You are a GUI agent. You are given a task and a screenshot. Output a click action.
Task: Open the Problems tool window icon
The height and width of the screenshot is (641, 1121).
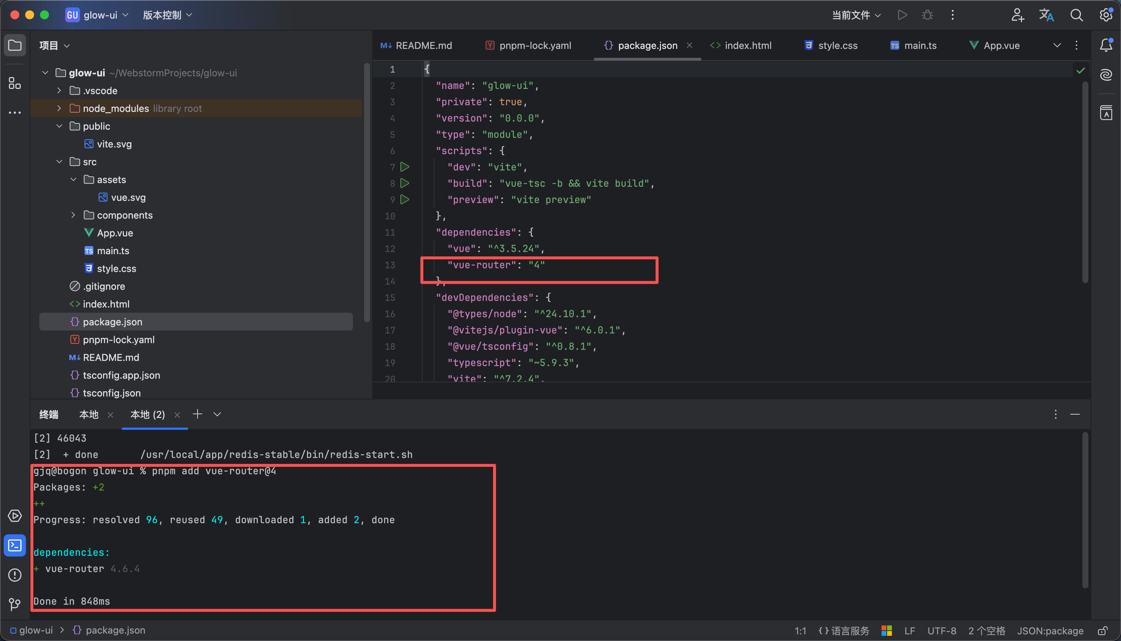pos(14,575)
